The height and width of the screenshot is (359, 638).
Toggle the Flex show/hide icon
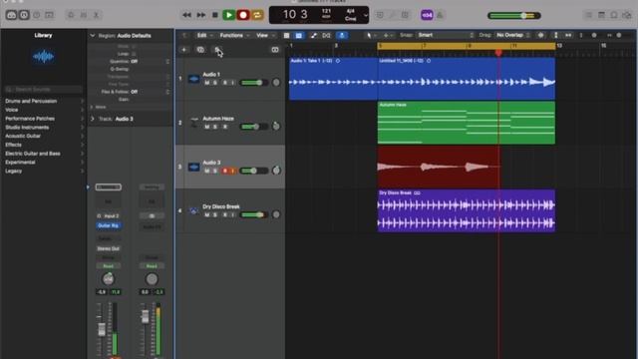pos(326,36)
